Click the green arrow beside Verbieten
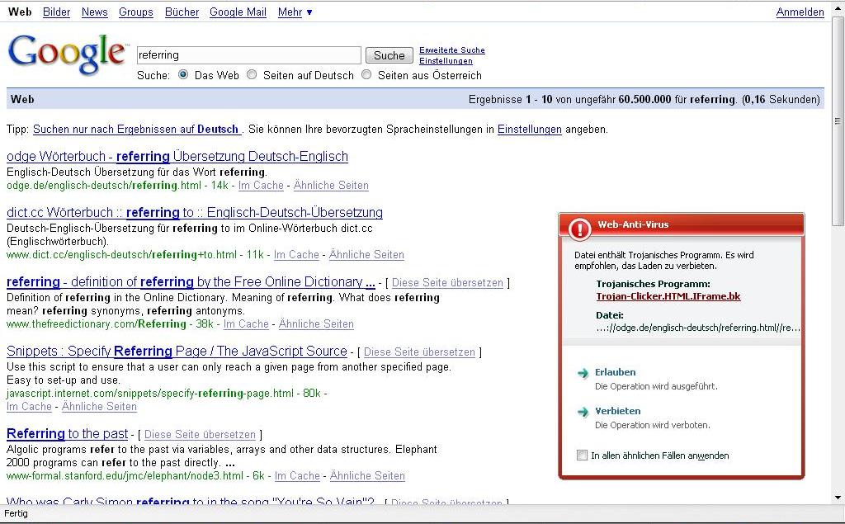 tap(583, 412)
